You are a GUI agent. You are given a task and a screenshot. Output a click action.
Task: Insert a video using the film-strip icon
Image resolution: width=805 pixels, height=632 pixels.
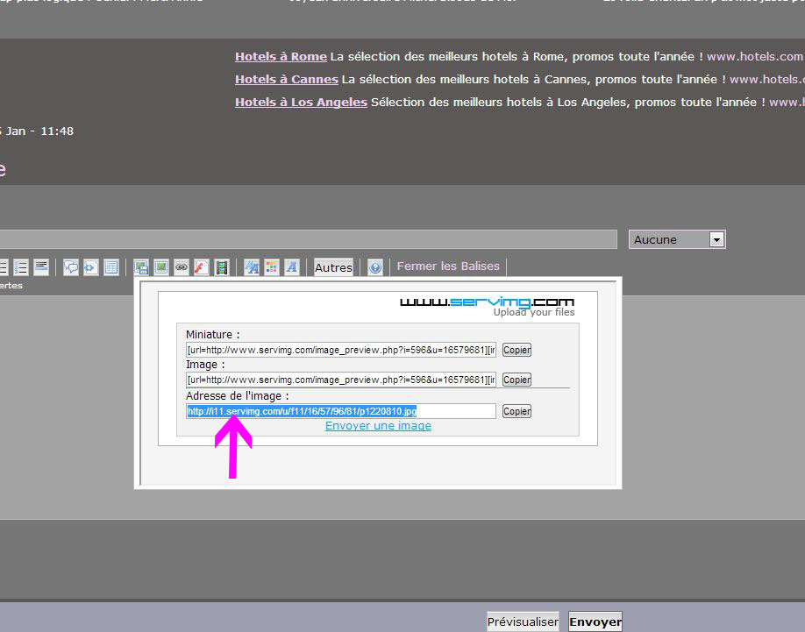pyautogui.click(x=221, y=267)
